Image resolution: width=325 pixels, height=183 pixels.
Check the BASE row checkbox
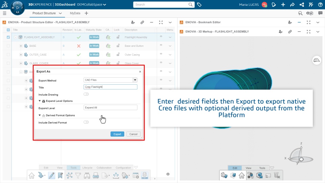(8, 46)
